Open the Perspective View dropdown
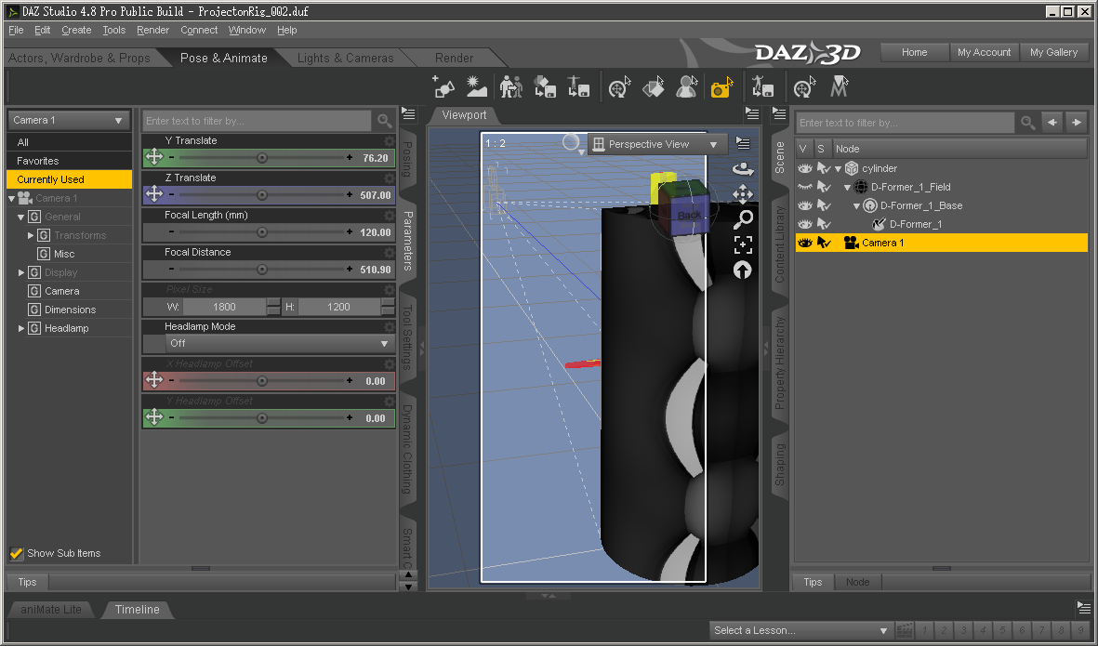Viewport: 1098px width, 646px height. (655, 144)
